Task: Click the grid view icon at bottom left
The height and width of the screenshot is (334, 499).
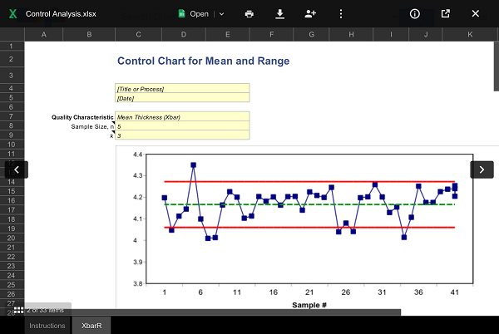Action: click(18, 310)
